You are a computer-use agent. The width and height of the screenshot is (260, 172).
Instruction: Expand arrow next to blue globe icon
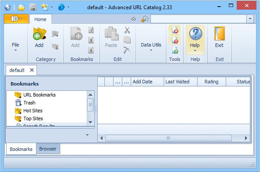point(68,7)
